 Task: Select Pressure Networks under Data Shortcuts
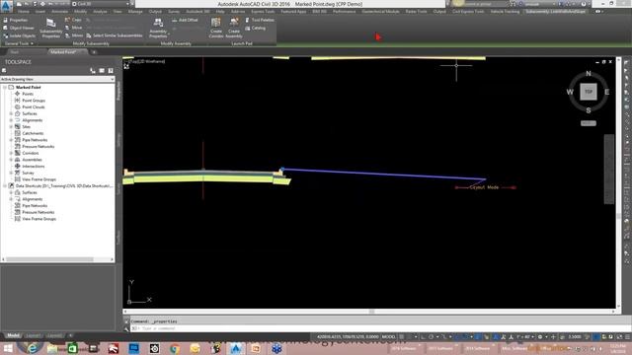coord(38,212)
